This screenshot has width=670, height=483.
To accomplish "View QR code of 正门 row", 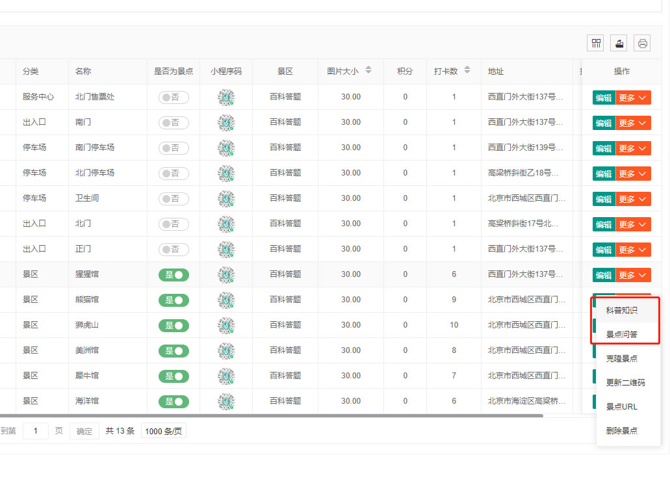I will (226, 249).
